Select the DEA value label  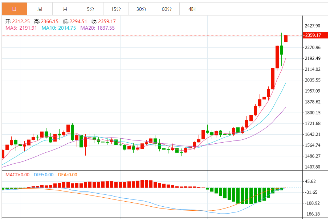coord(68,175)
